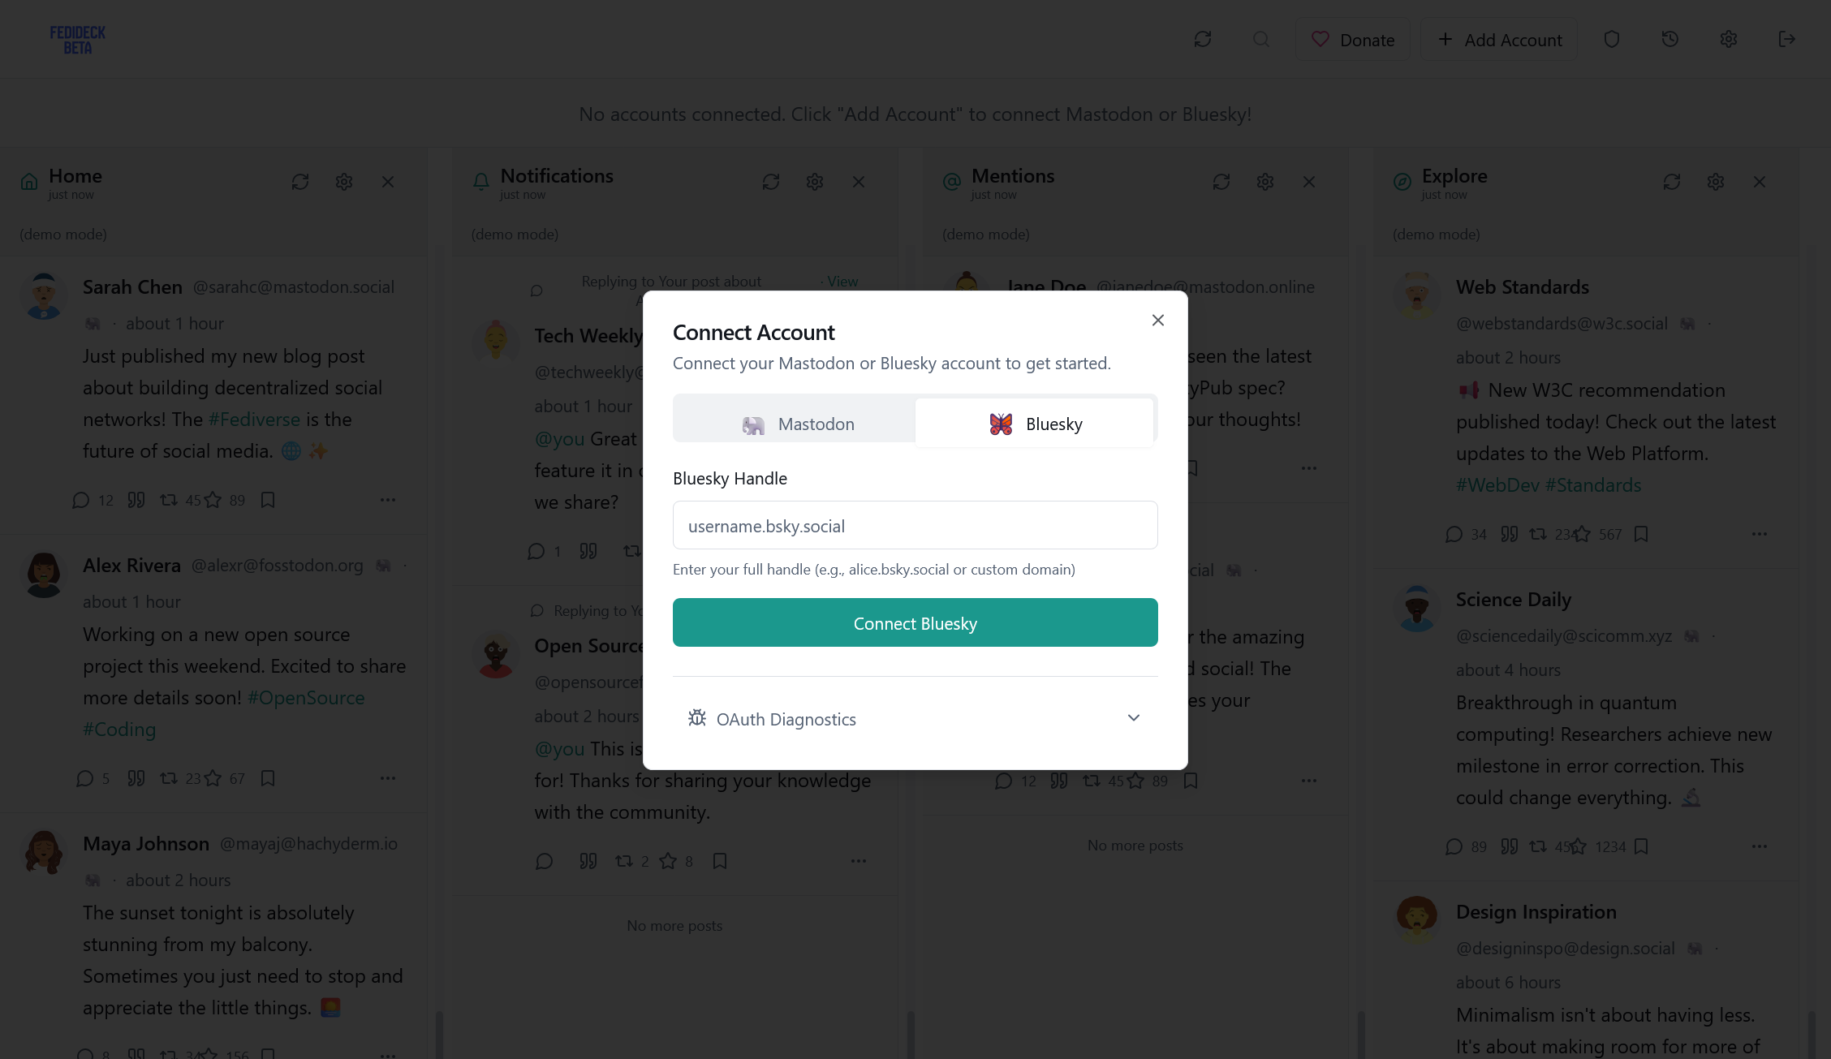This screenshot has width=1831, height=1059.
Task: Click the logout icon in the header
Action: (1787, 39)
